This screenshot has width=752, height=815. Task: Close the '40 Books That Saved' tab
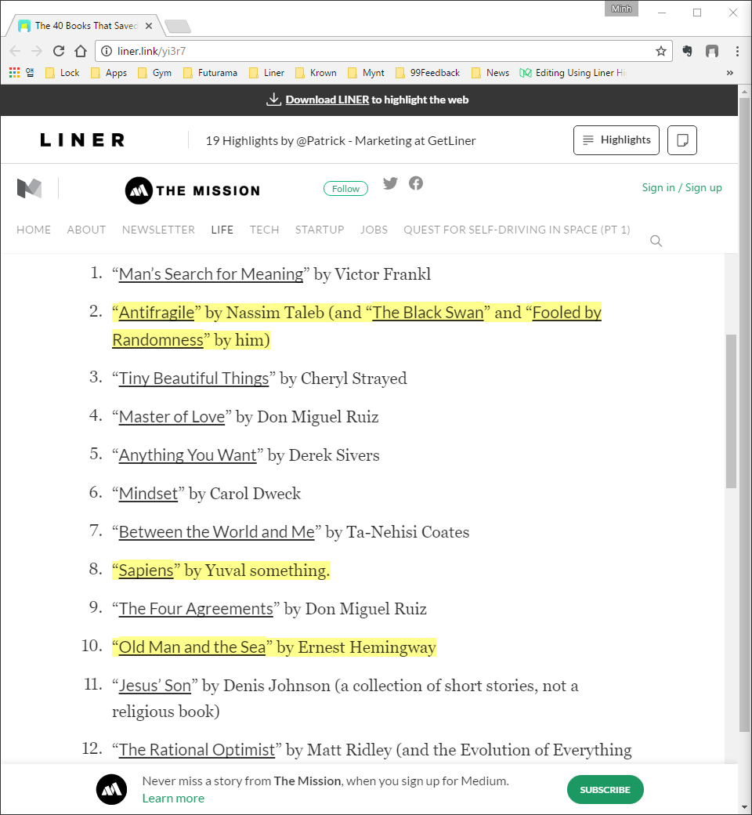point(149,25)
